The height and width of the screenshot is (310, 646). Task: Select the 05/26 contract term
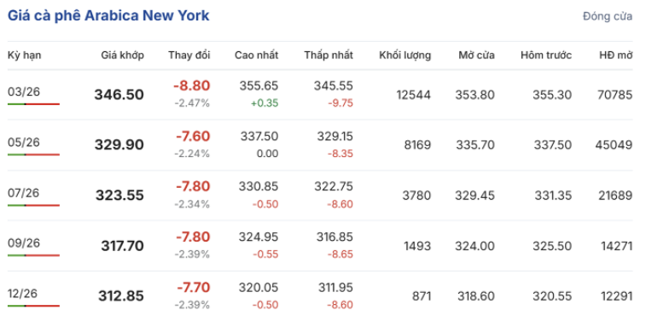pyautogui.click(x=24, y=143)
